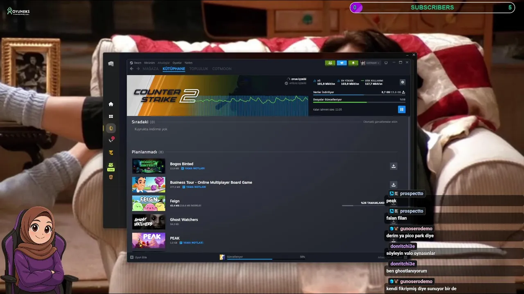Screen dimensions: 524x294
Task: Click the download arrow beside 8,7 GB
Action: pos(403,92)
